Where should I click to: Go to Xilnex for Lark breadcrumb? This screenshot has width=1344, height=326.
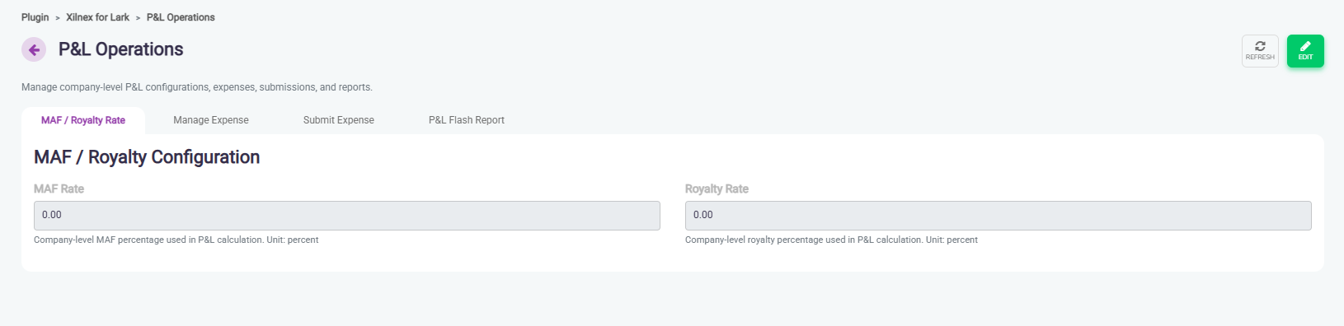[x=97, y=17]
